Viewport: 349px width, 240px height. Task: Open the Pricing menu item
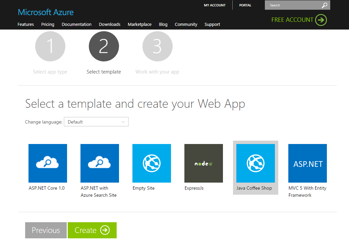pyautogui.click(x=48, y=24)
